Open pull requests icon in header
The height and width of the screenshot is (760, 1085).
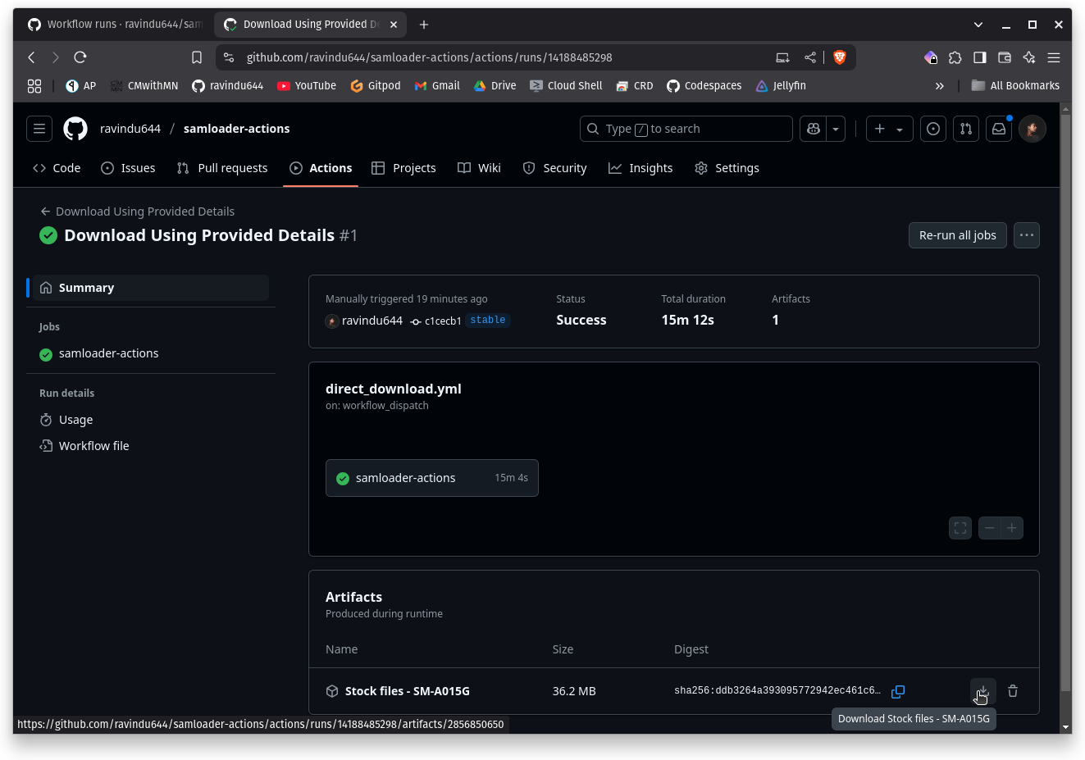966,129
